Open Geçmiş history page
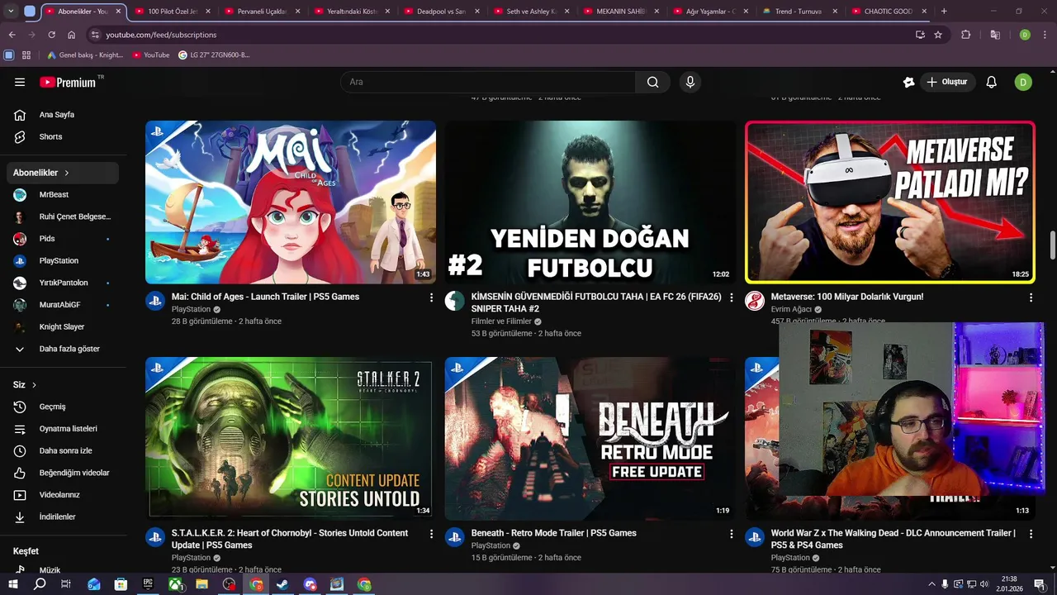 pos(64,407)
